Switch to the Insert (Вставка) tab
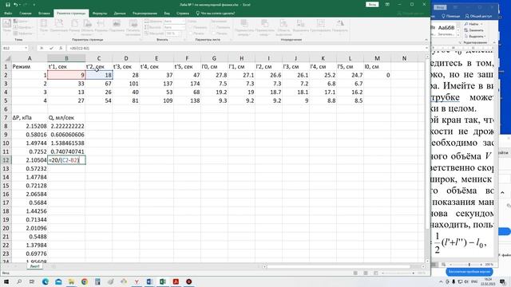The width and height of the screenshot is (511, 287). coord(44,14)
